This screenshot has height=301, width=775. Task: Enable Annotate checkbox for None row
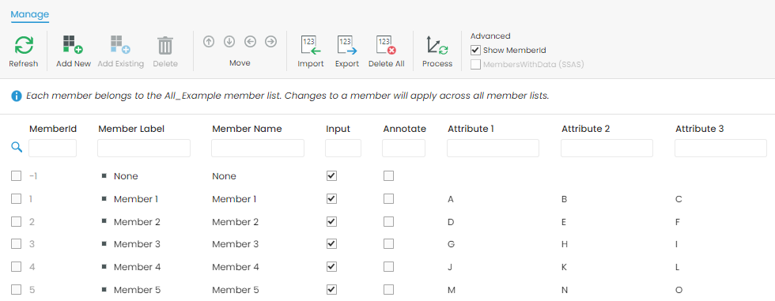pyautogui.click(x=388, y=175)
